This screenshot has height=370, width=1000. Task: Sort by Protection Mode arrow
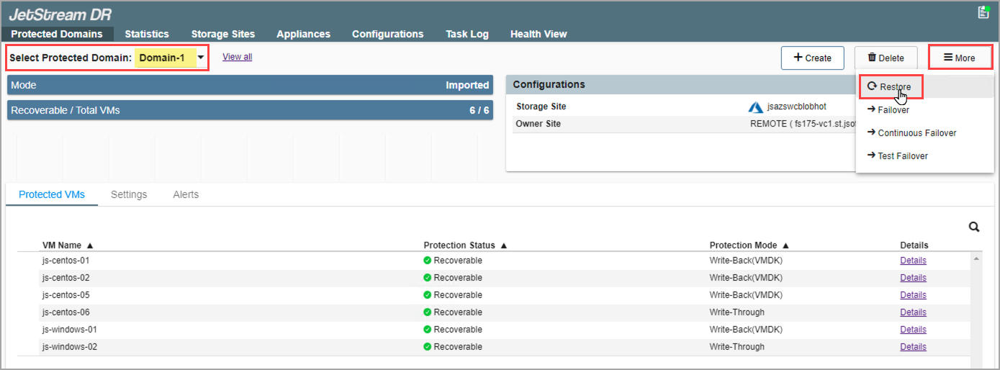[x=785, y=245]
